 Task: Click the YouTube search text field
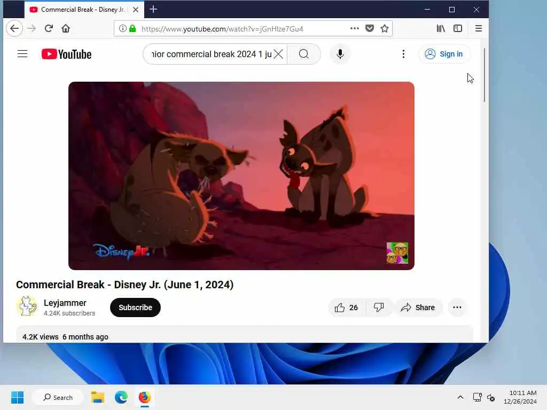[x=210, y=54]
